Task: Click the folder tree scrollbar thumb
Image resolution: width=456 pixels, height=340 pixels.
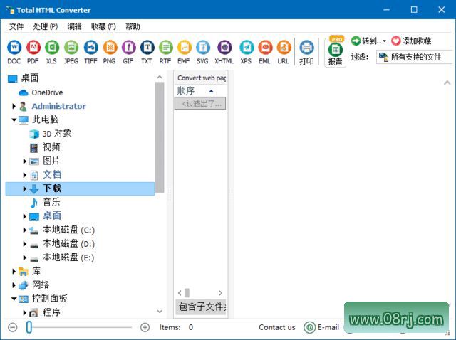Action: coord(160,137)
